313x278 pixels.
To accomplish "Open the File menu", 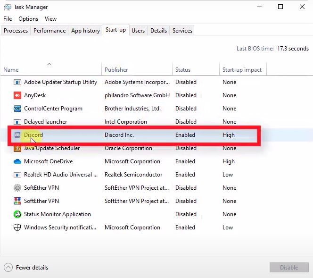I will (x=8, y=19).
